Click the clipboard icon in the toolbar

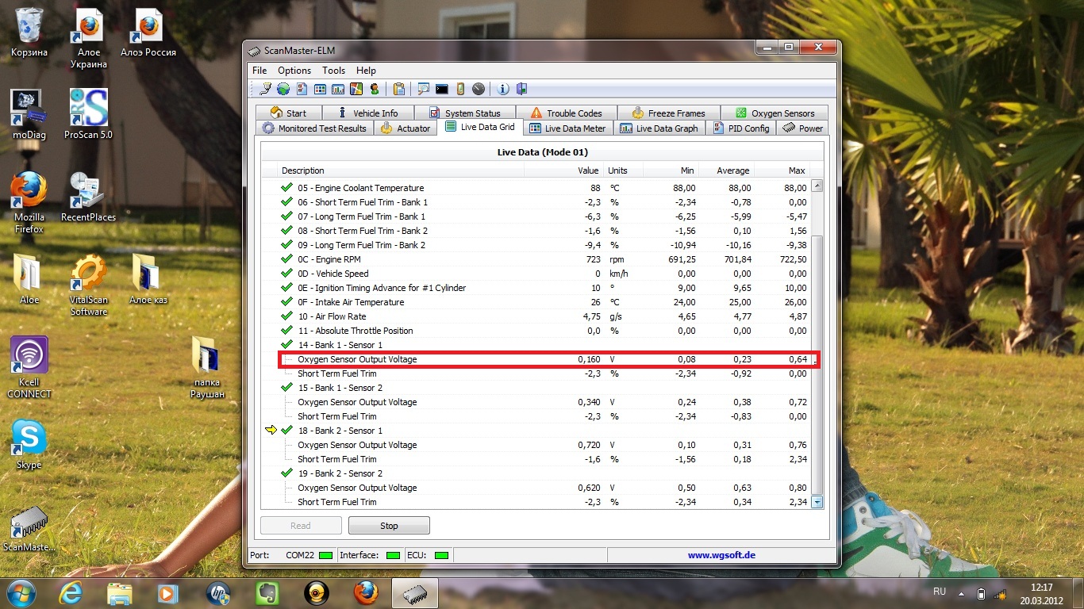point(399,89)
